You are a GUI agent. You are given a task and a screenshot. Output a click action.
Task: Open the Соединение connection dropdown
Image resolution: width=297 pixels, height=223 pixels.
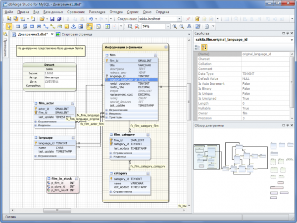pos(179,19)
